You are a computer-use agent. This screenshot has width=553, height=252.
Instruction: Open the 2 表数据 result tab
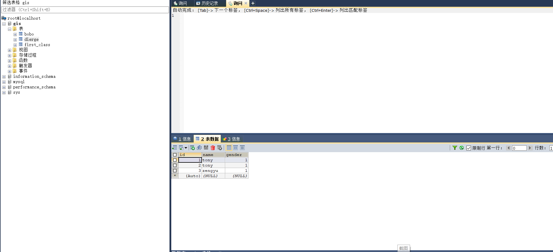207,139
